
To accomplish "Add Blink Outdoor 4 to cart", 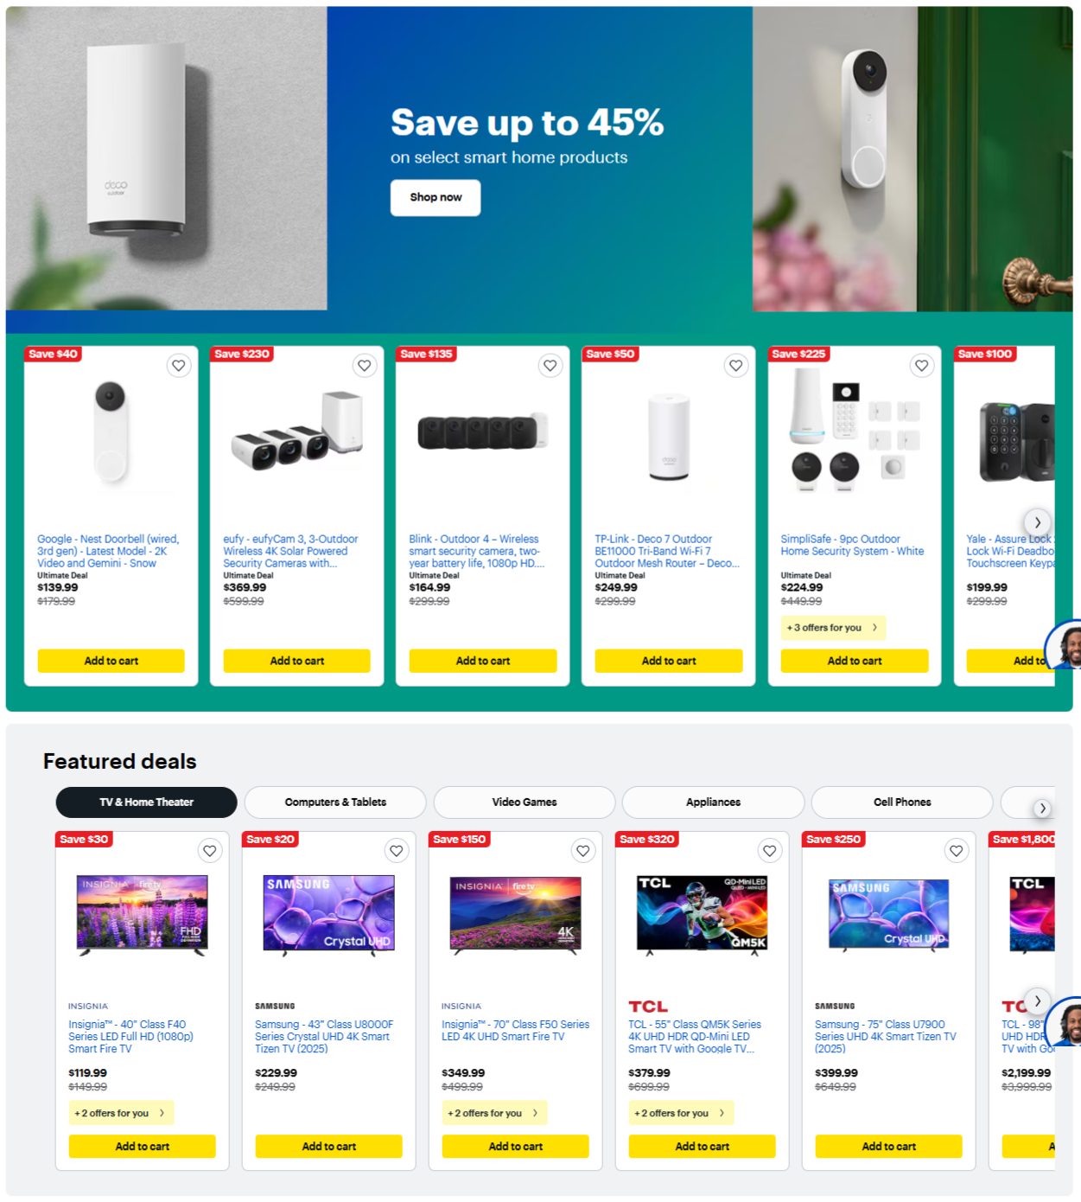I will pyautogui.click(x=483, y=661).
